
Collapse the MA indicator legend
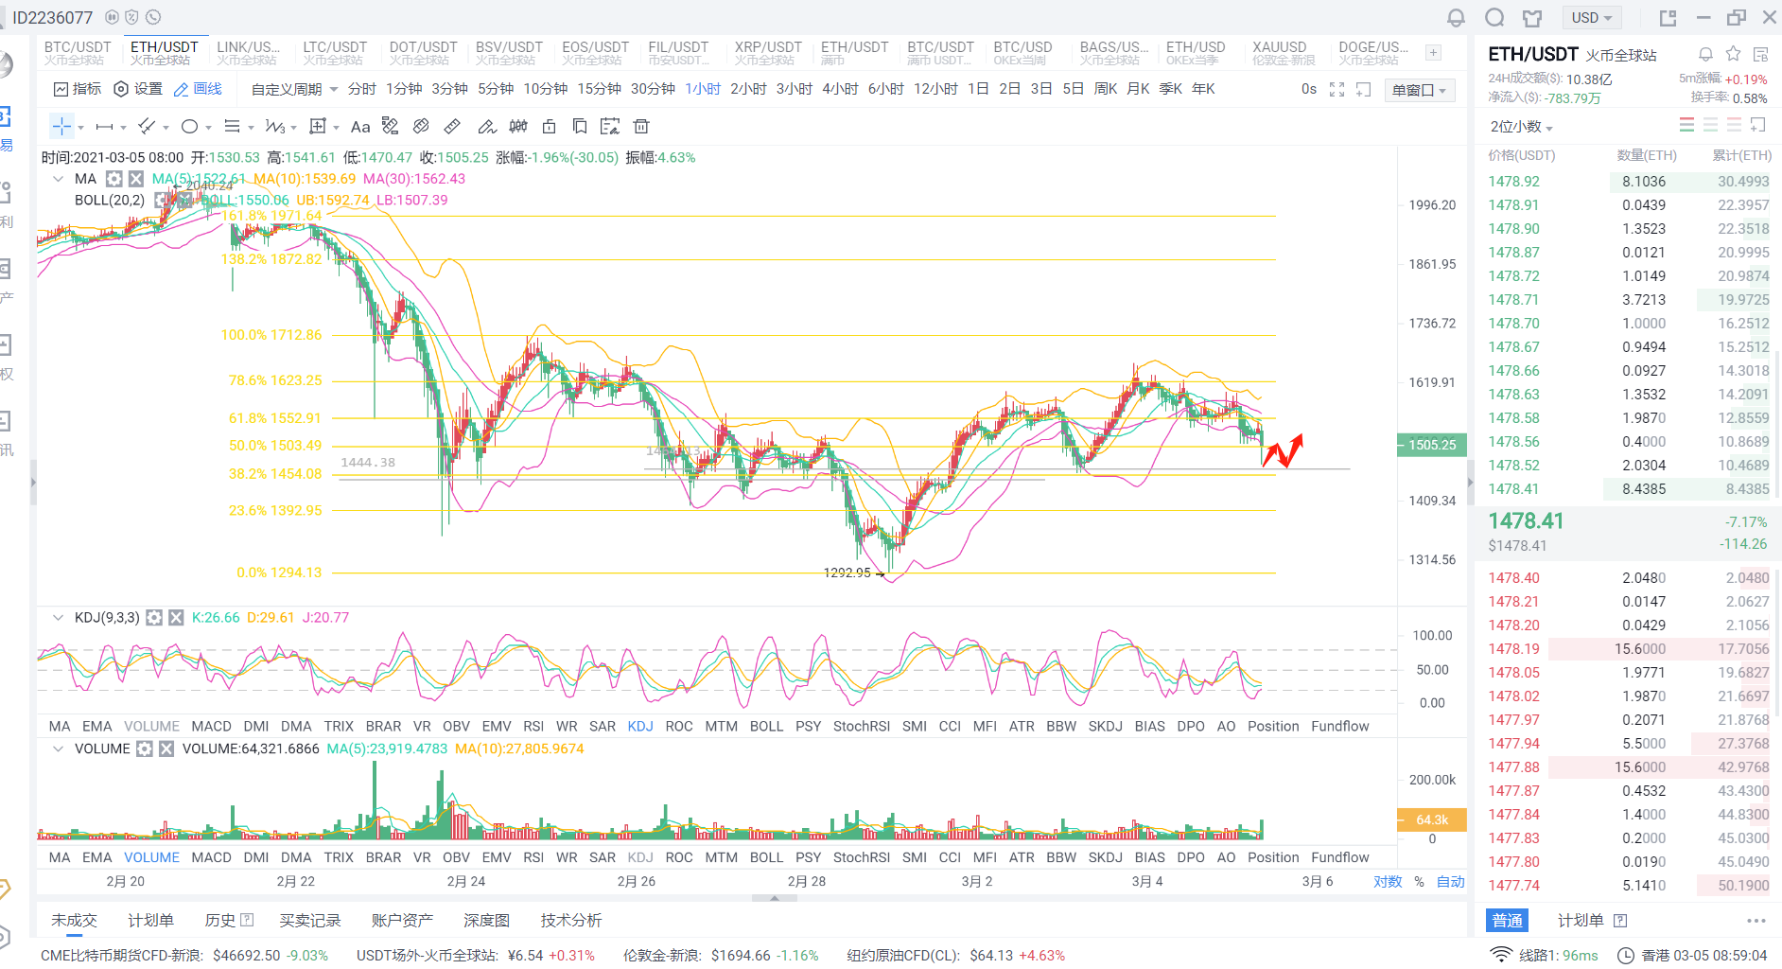click(59, 179)
